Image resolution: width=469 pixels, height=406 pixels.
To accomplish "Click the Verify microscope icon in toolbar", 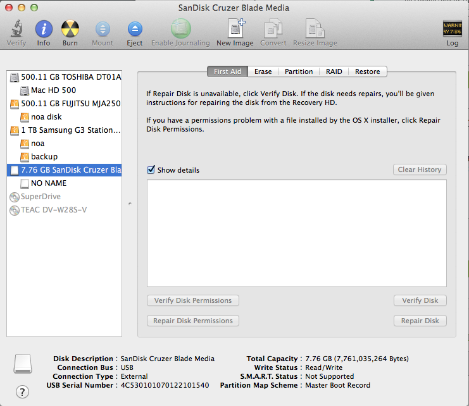I will [x=16, y=28].
